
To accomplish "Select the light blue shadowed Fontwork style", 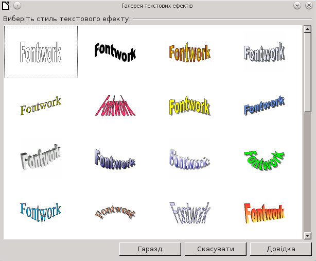I will pyautogui.click(x=265, y=52).
